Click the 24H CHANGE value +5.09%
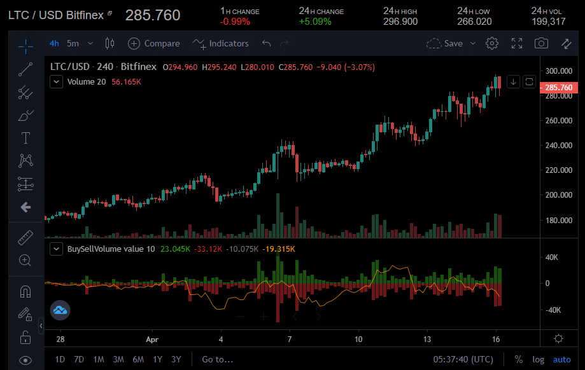The image size is (585, 370). click(315, 22)
